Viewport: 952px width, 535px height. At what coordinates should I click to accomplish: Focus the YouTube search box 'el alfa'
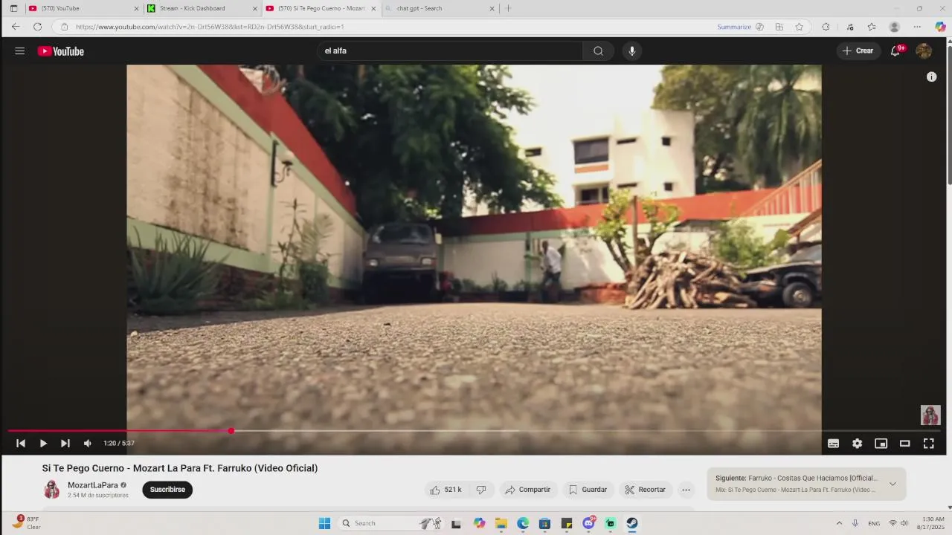(451, 51)
